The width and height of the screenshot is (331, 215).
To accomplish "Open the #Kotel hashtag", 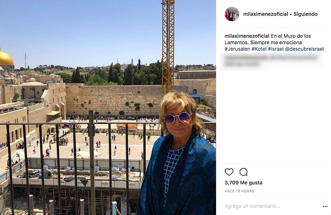I will [x=259, y=49].
